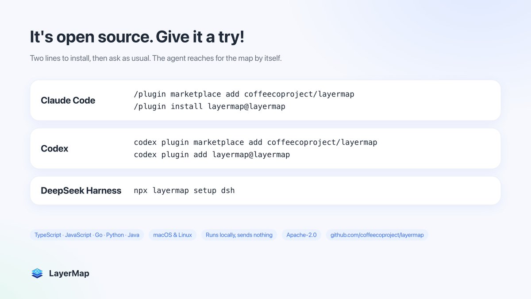This screenshot has width=531, height=299.
Task: Click the '/plugin marketplace add coffeecoproject/layermap' command
Action: [244, 94]
